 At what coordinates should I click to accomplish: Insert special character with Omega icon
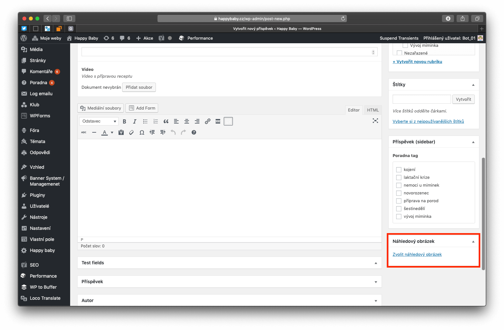point(142,132)
